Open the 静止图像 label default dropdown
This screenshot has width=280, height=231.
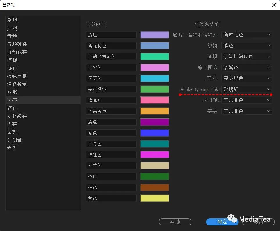[246, 67]
